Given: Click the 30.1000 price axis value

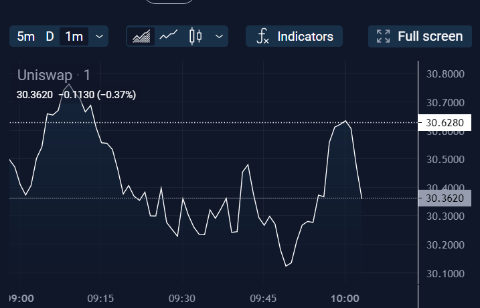Looking at the screenshot, I should pyautogui.click(x=445, y=274).
